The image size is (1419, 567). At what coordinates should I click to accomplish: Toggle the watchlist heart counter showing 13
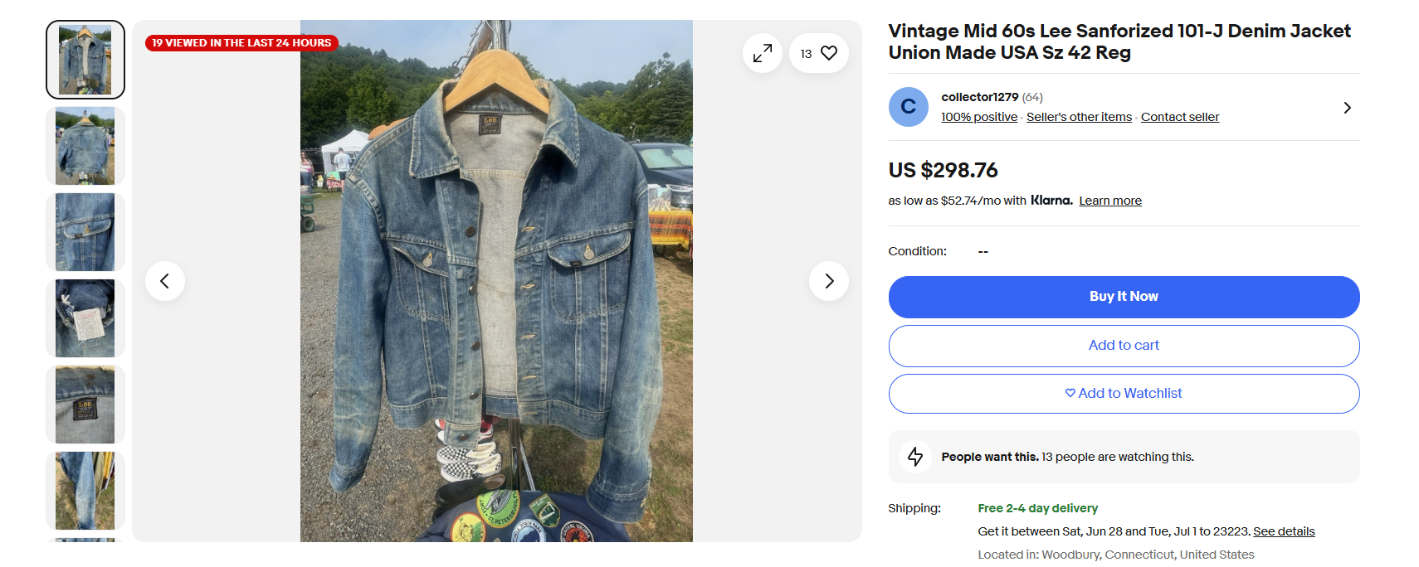coord(818,52)
